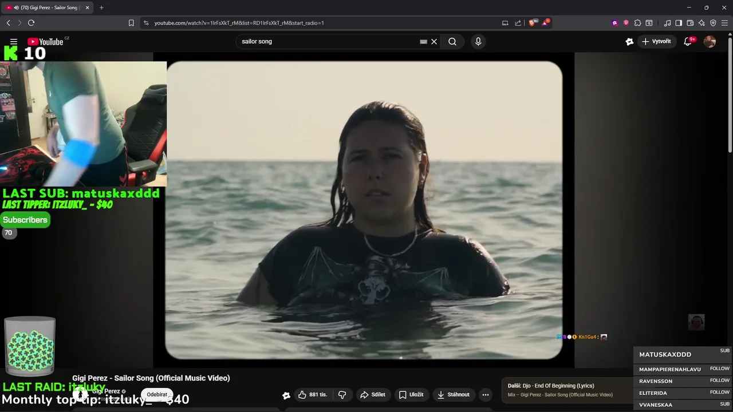Open the three-dot more actions menu
This screenshot has height=412, width=733.
point(486,394)
